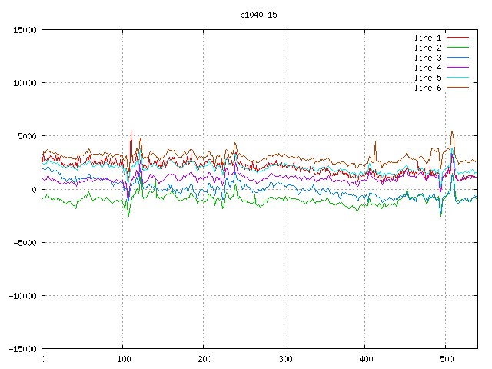Viewport: 492px width, 369px height.
Task: Hide line 3 via its legend label
Action: [x=428, y=58]
